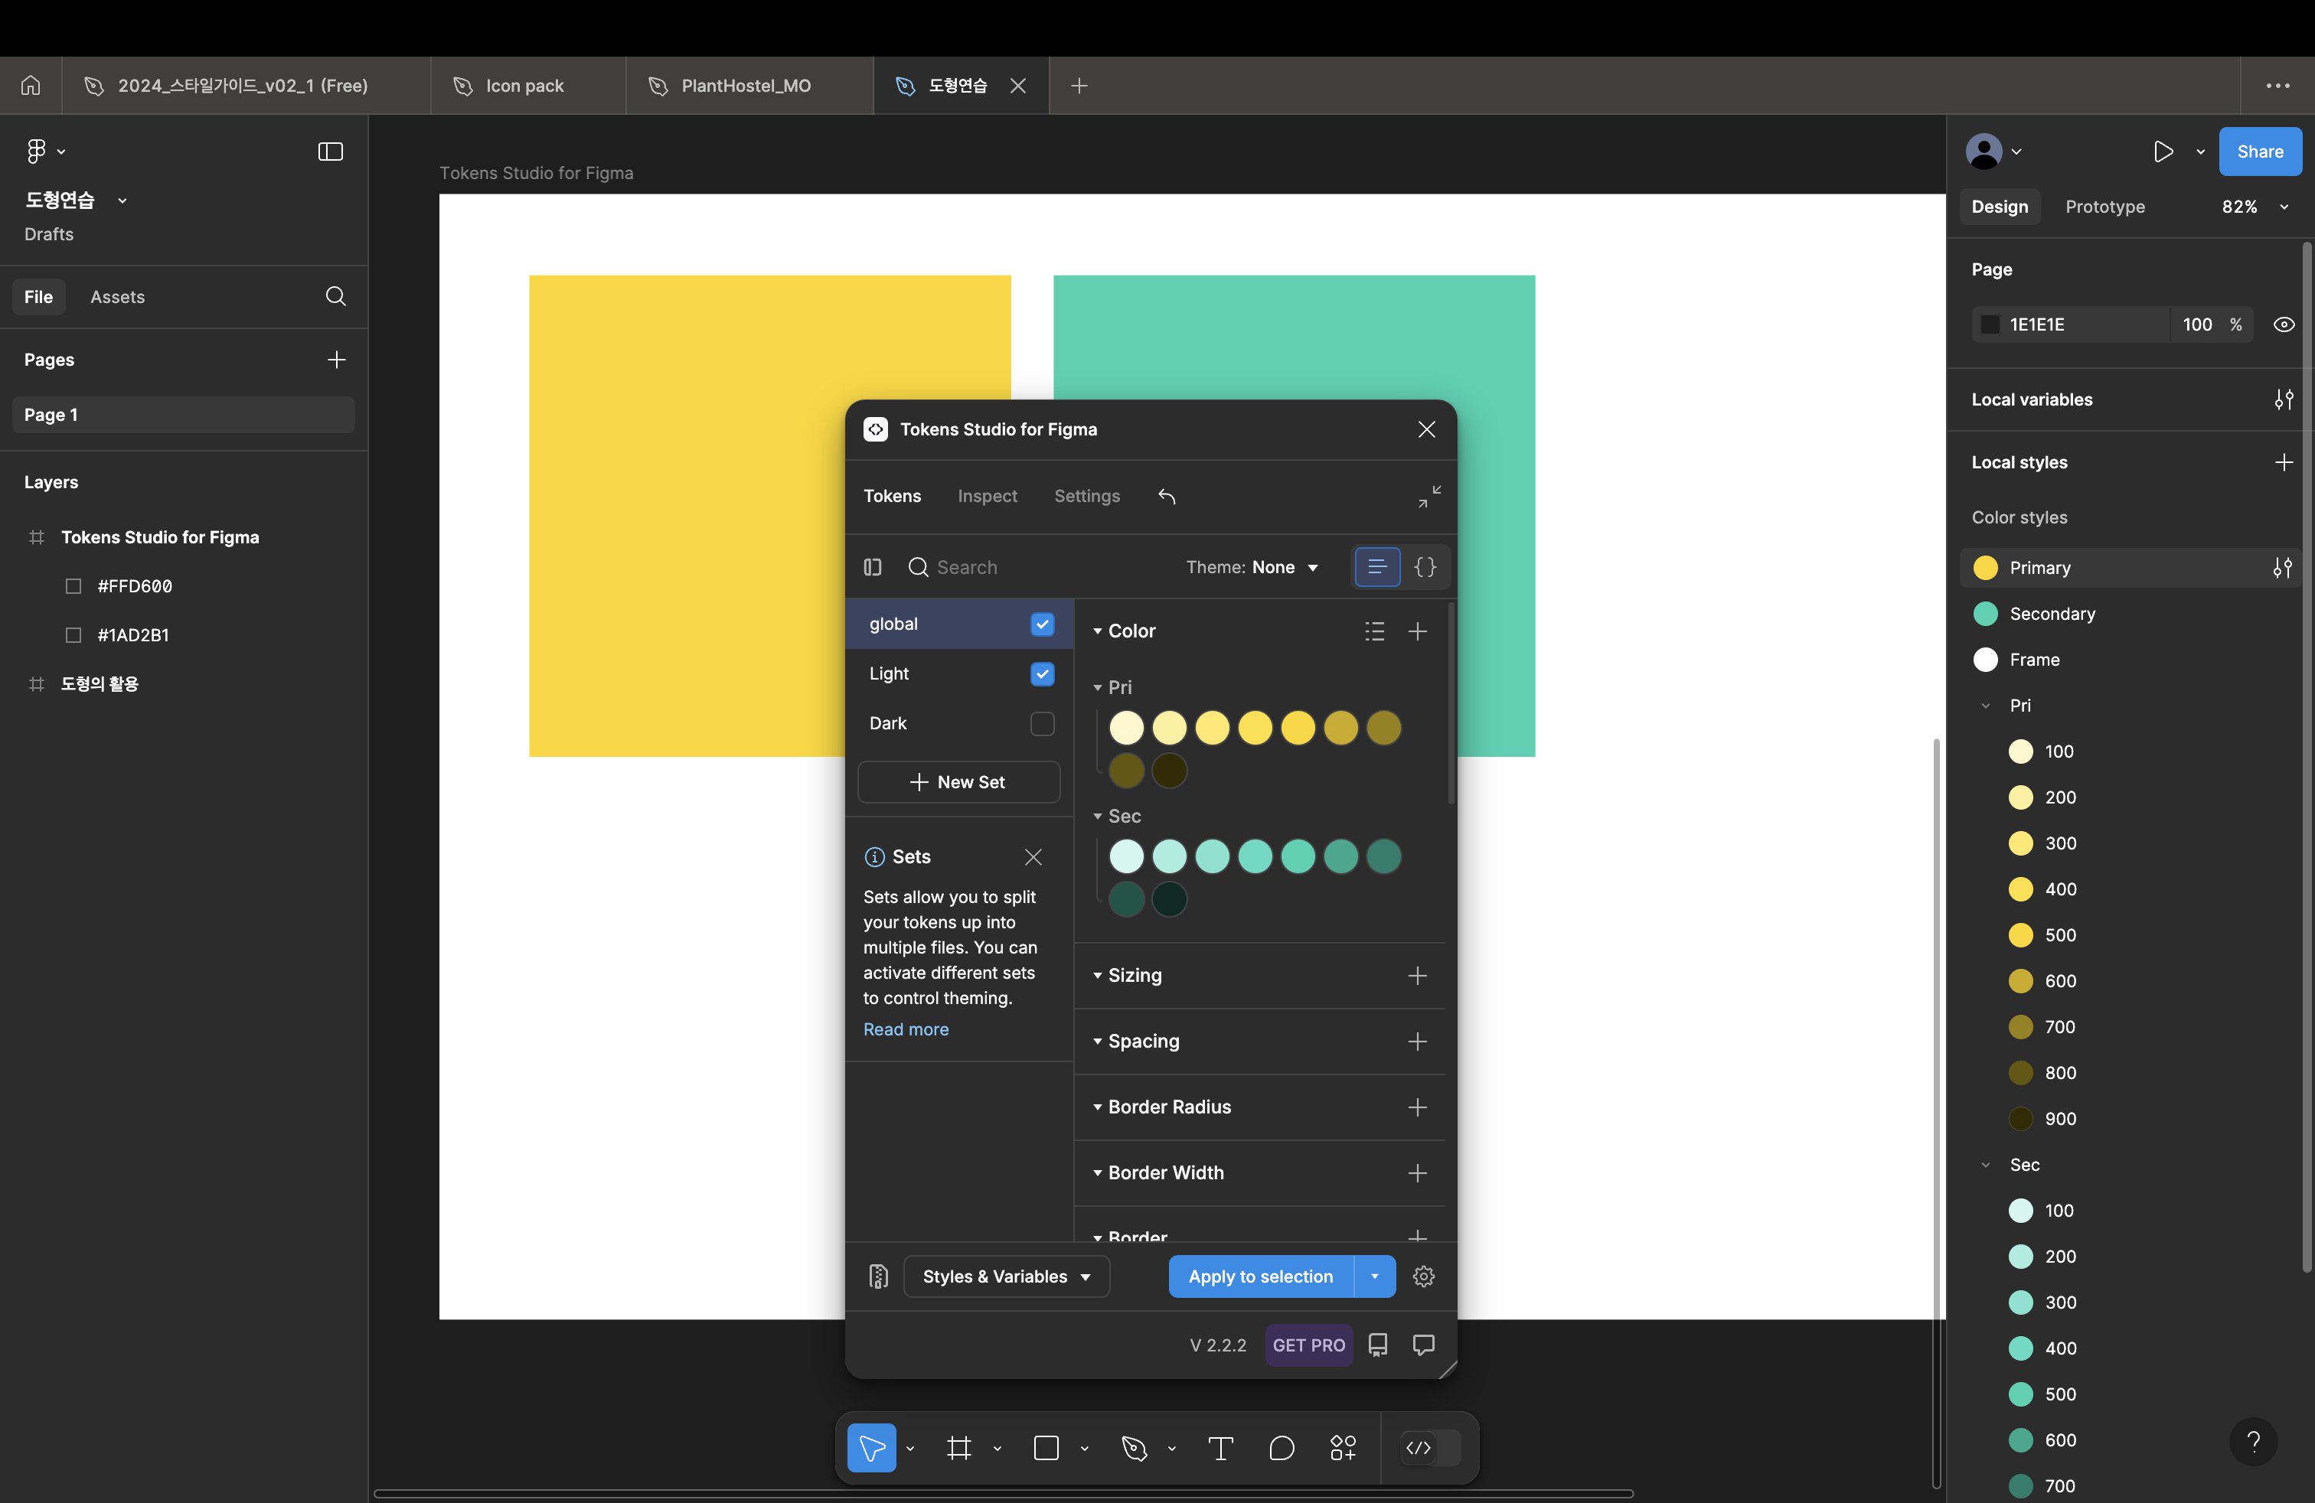
Task: Select the Rectangle shape tool
Action: (1046, 1449)
